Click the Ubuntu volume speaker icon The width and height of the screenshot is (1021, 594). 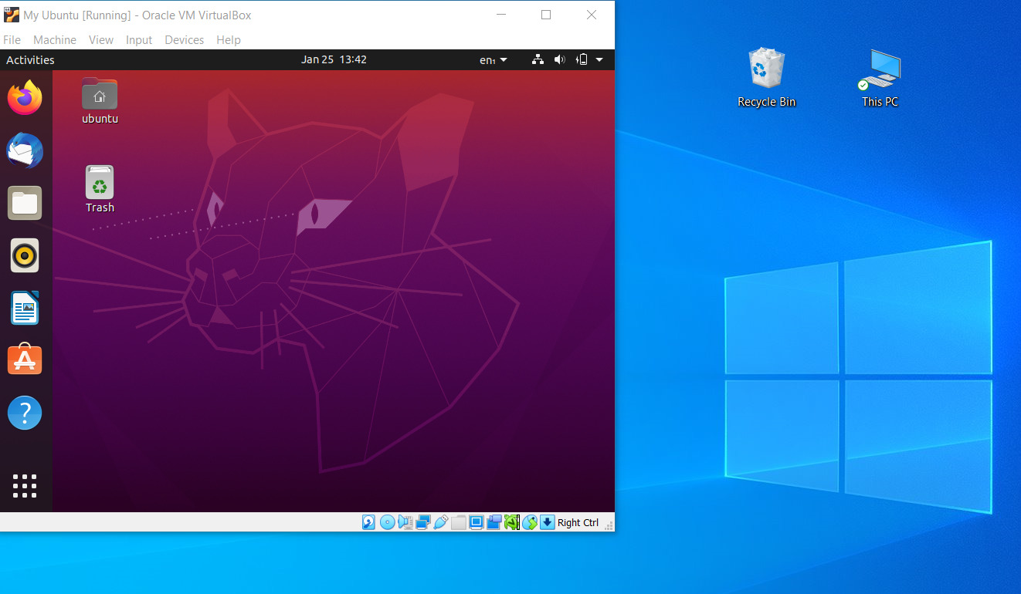coord(560,59)
